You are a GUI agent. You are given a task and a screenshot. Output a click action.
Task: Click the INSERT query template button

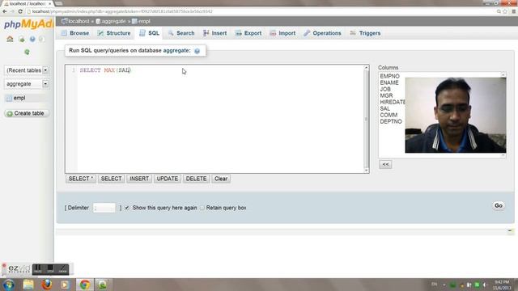coord(139,179)
